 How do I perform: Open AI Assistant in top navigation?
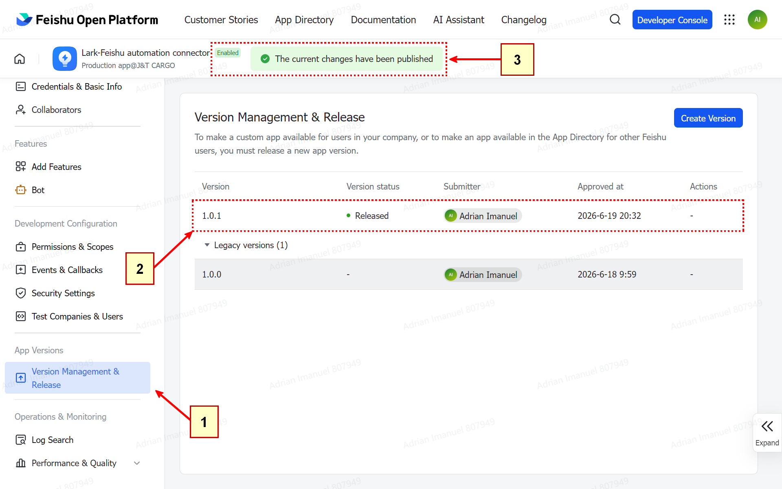pos(459,20)
